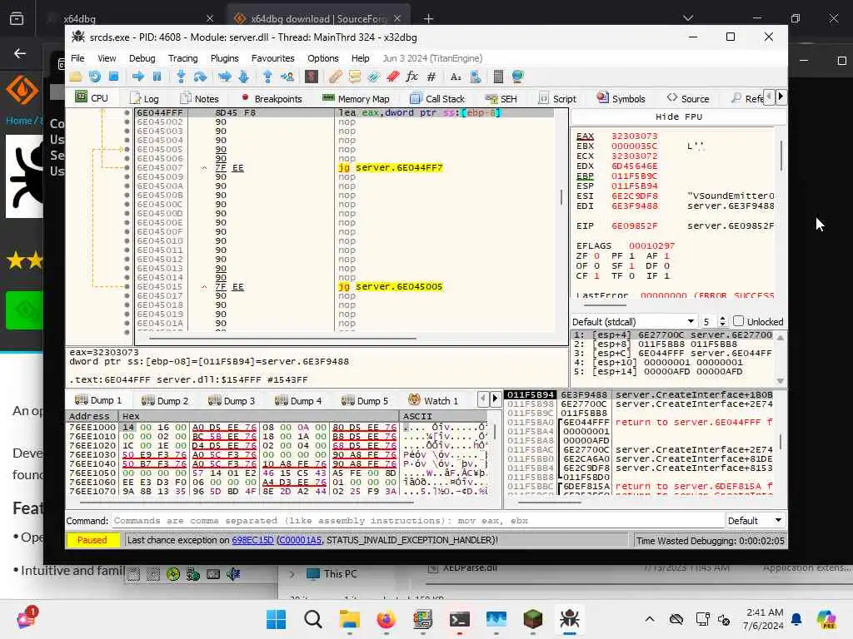Click the Run to User Code icon
Image resolution: width=853 pixels, height=639 pixels.
click(x=287, y=77)
